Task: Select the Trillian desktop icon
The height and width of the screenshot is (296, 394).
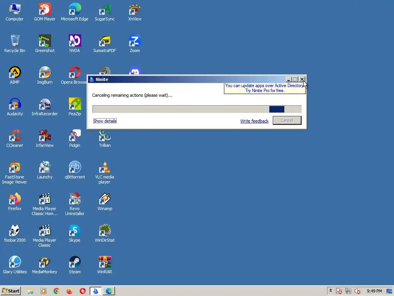Action: click(105, 138)
